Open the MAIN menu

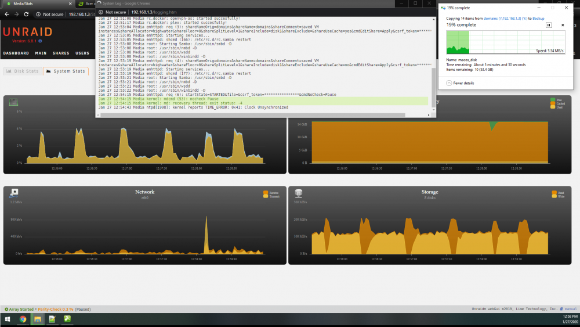(x=41, y=53)
